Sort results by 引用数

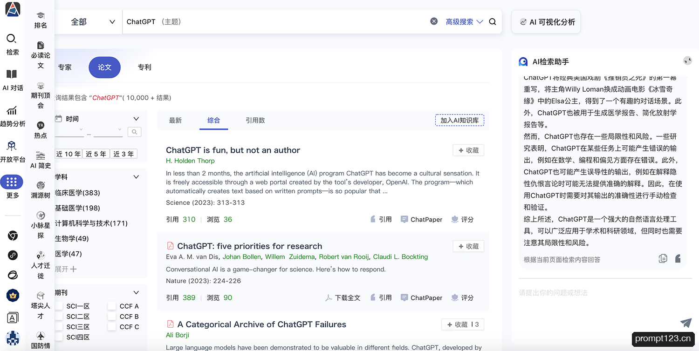click(x=255, y=120)
